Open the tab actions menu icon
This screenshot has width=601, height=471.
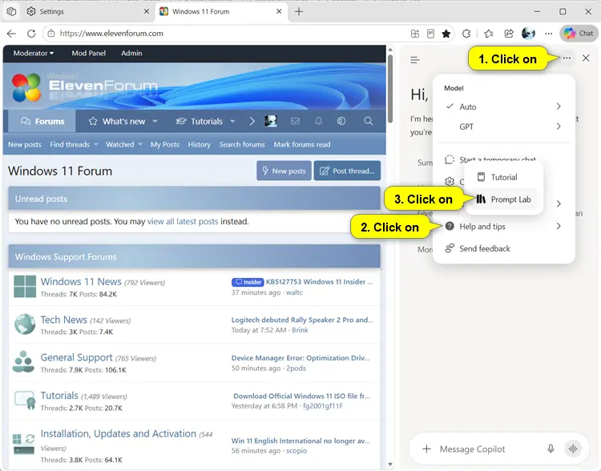pyautogui.click(x=11, y=11)
